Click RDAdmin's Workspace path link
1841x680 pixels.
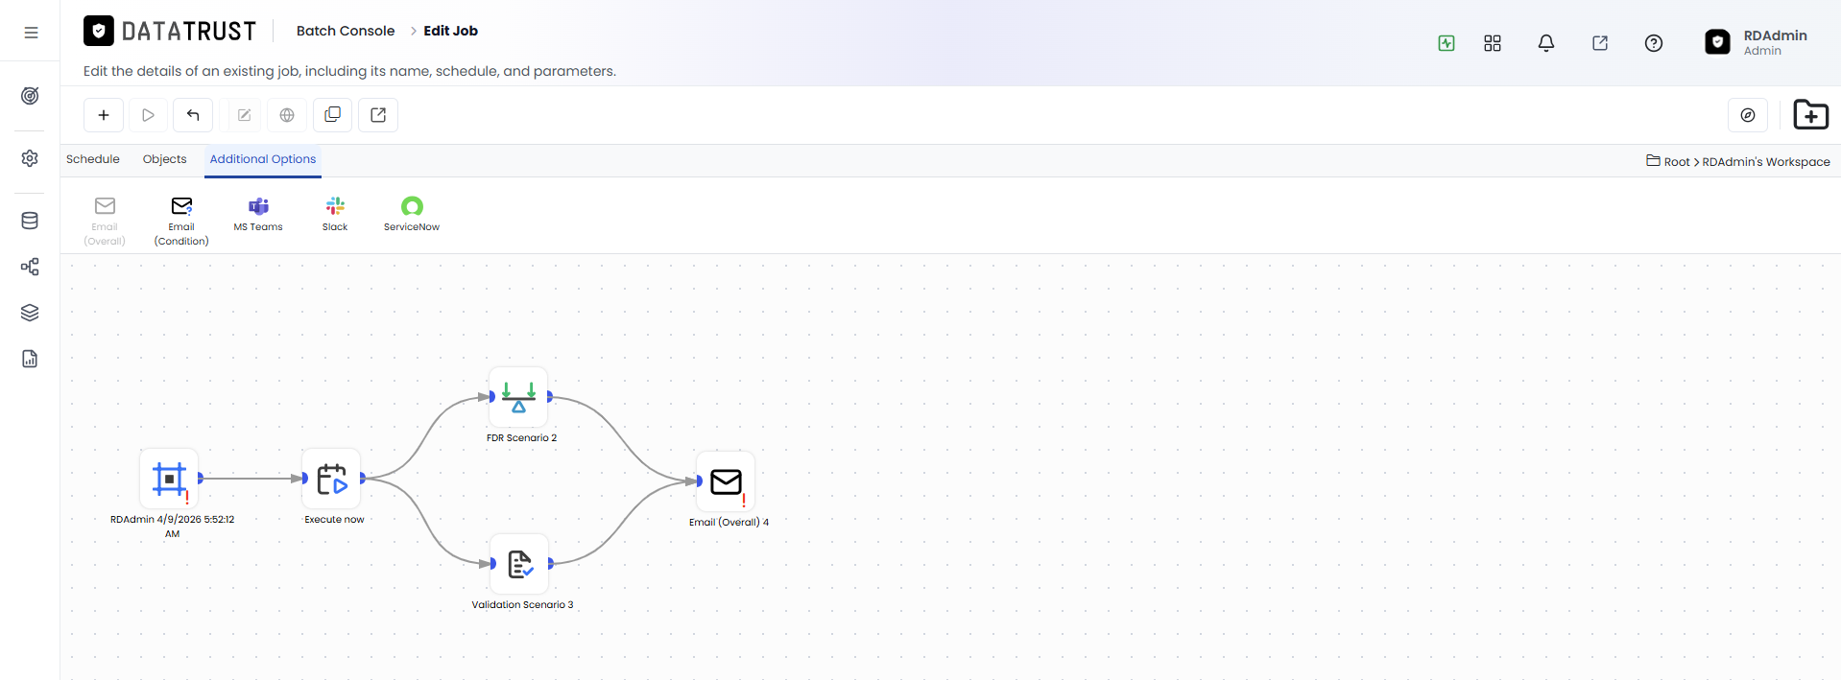point(1766,162)
